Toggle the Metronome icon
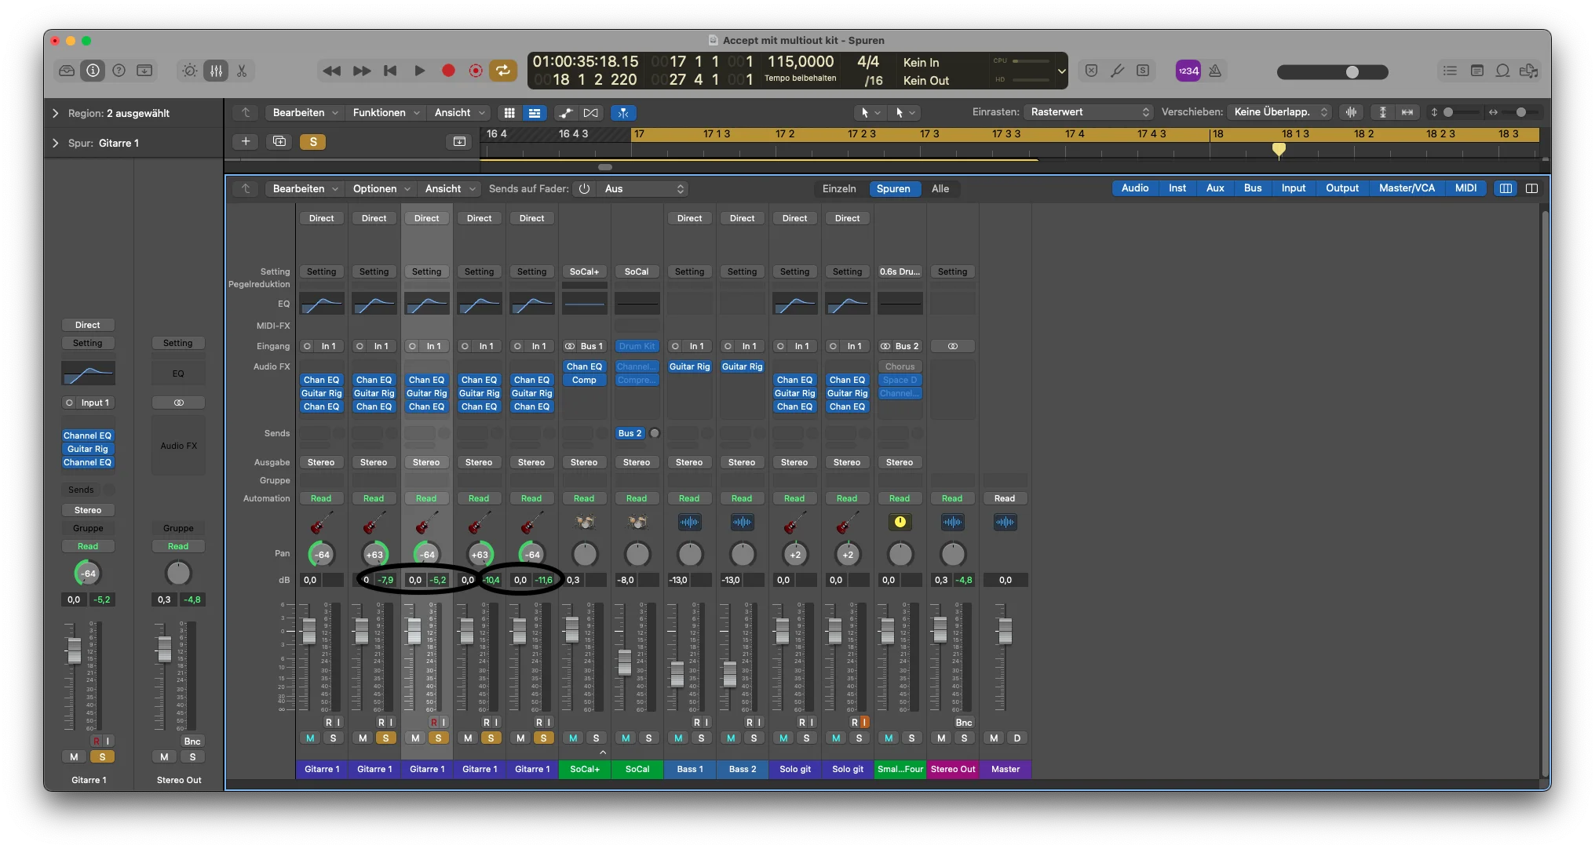This screenshot has width=1595, height=849. tap(1215, 71)
